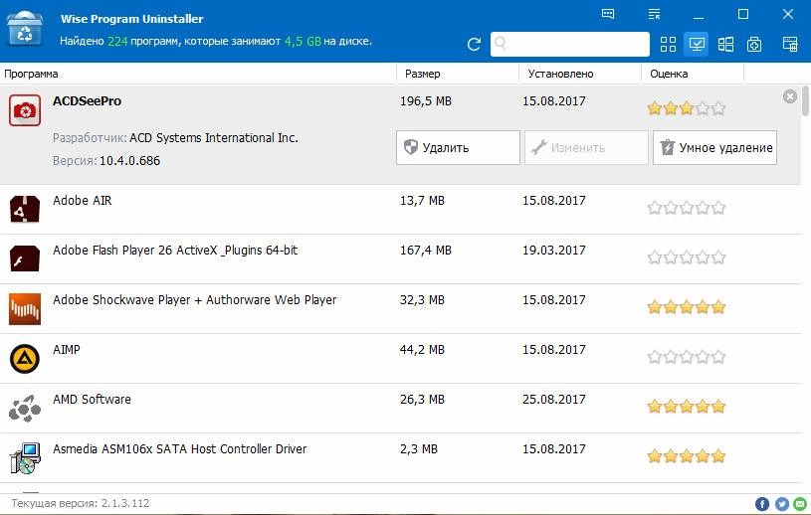
Task: Click the 2,3 MB size value
Action: tap(418, 449)
